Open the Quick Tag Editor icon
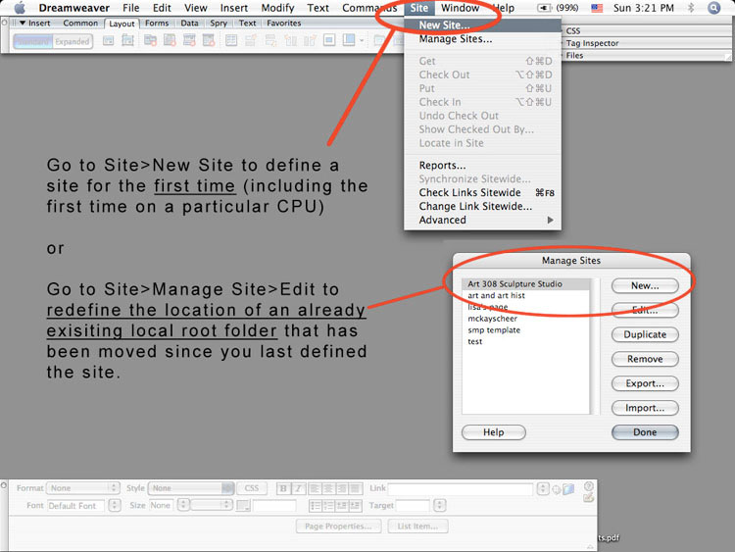 tap(589, 498)
